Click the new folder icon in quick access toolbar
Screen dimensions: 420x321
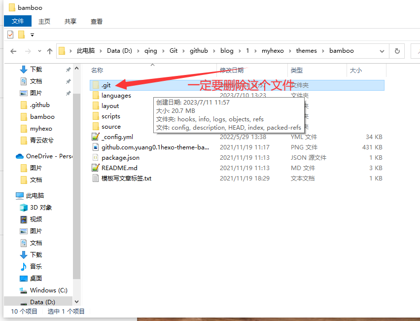pos(21,35)
